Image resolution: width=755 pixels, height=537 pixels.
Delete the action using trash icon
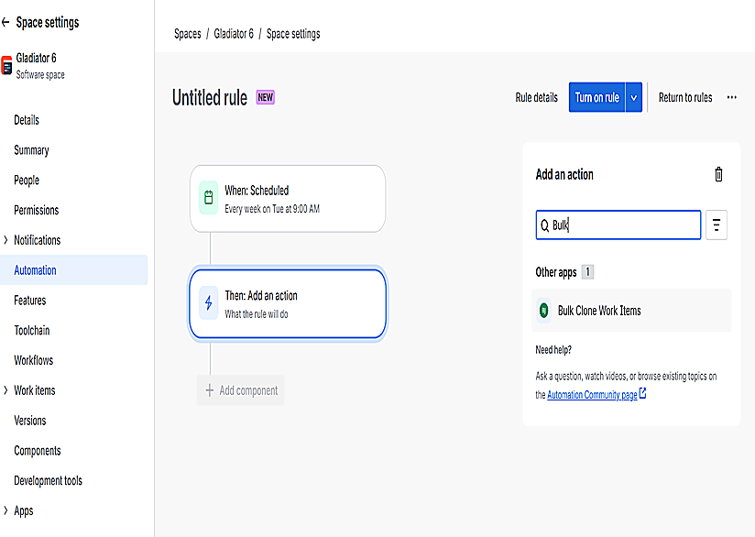click(718, 174)
